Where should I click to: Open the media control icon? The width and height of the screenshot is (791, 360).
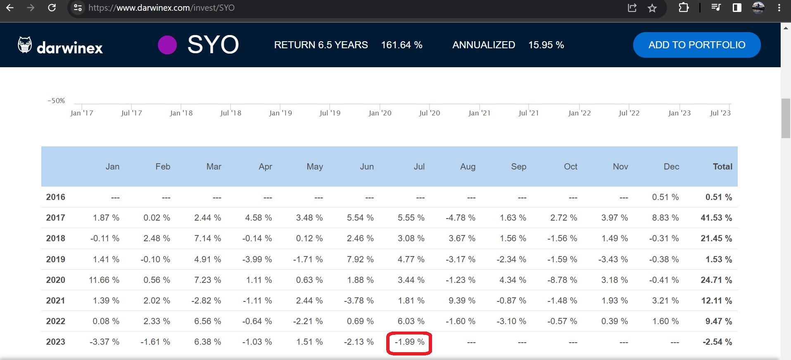pyautogui.click(x=716, y=8)
